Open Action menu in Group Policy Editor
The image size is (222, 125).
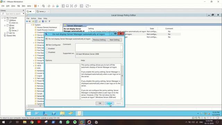[34, 18]
